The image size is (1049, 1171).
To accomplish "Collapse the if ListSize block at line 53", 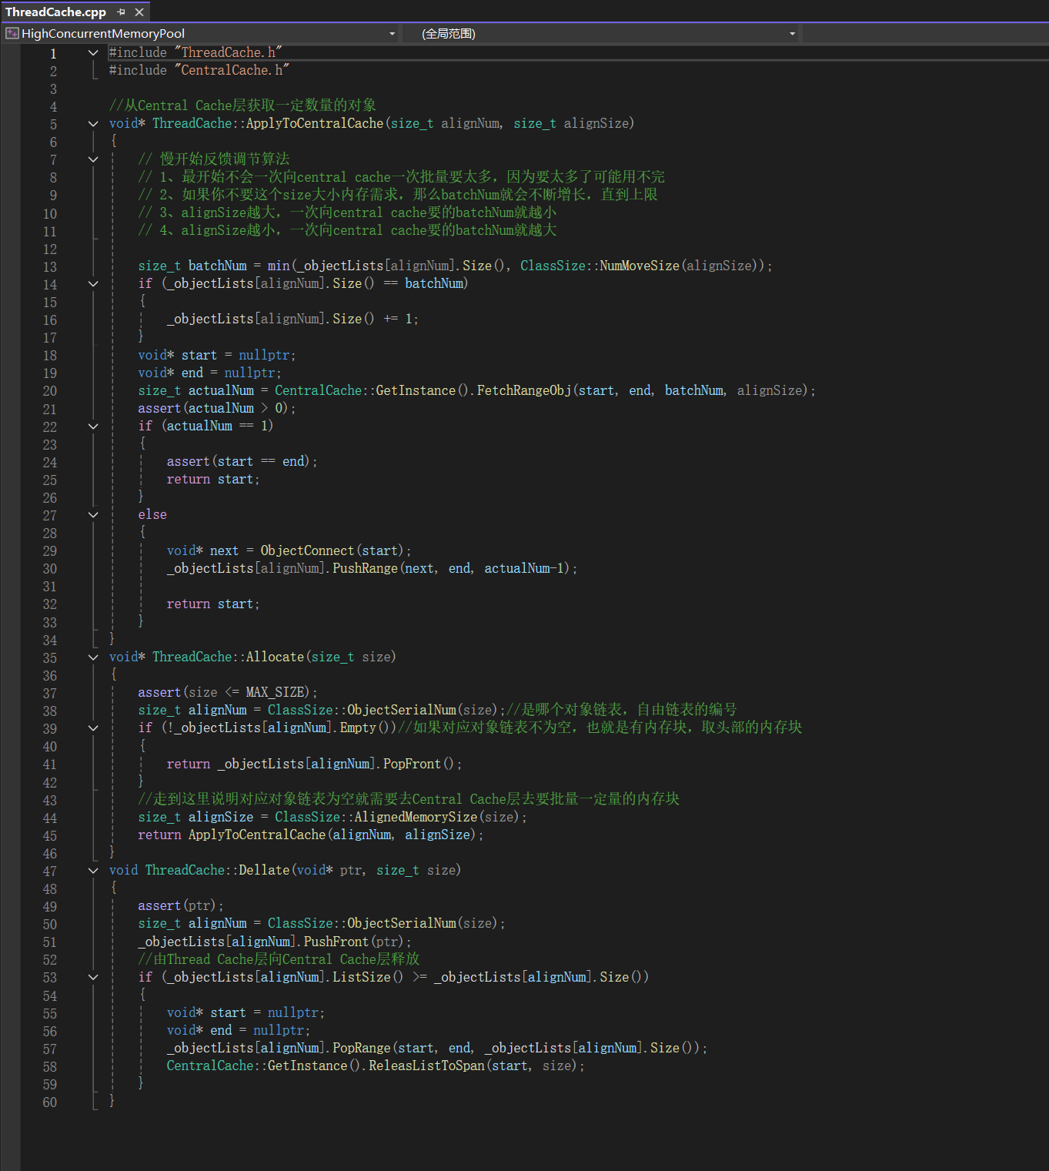I will (x=93, y=978).
